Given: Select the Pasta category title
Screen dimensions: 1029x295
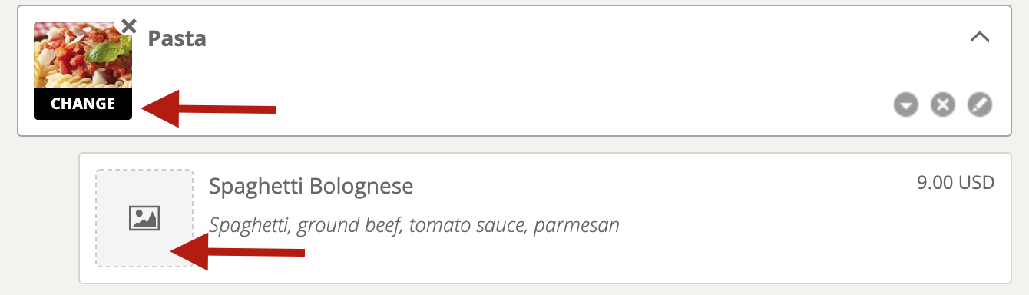Looking at the screenshot, I should [177, 38].
